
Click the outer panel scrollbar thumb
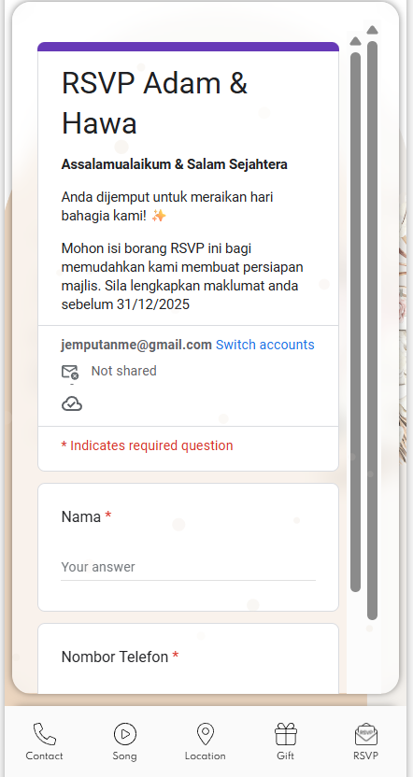pyautogui.click(x=372, y=331)
